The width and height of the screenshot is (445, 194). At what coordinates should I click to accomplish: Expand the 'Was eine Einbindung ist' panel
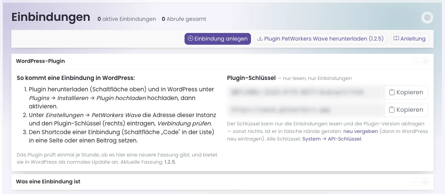(415, 182)
